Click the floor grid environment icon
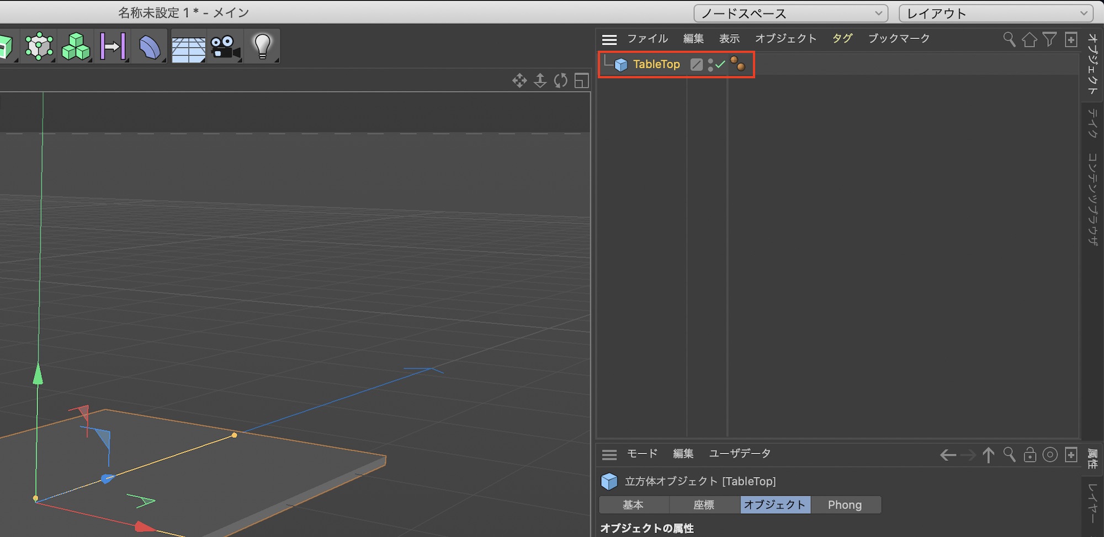Image resolution: width=1104 pixels, height=537 pixels. click(x=188, y=49)
